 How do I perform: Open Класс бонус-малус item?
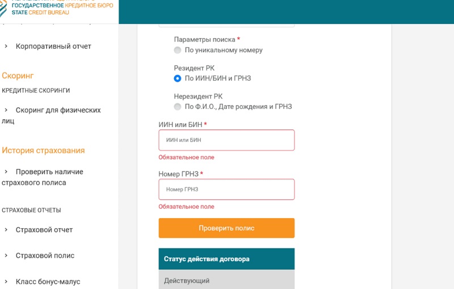click(48, 282)
